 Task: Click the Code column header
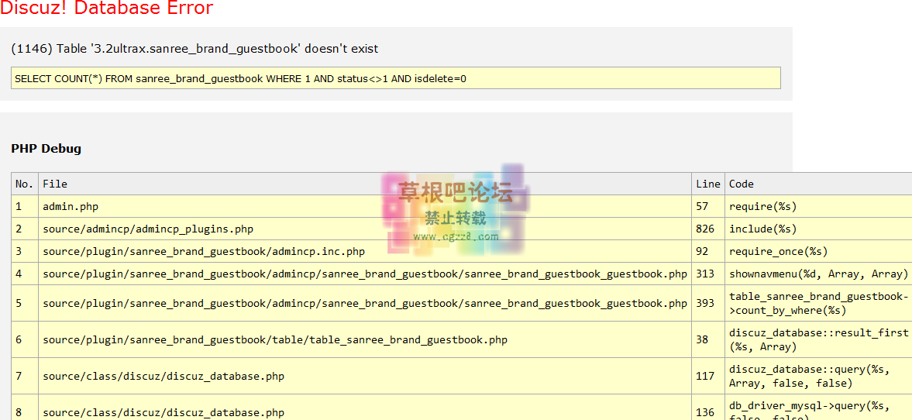point(741,184)
